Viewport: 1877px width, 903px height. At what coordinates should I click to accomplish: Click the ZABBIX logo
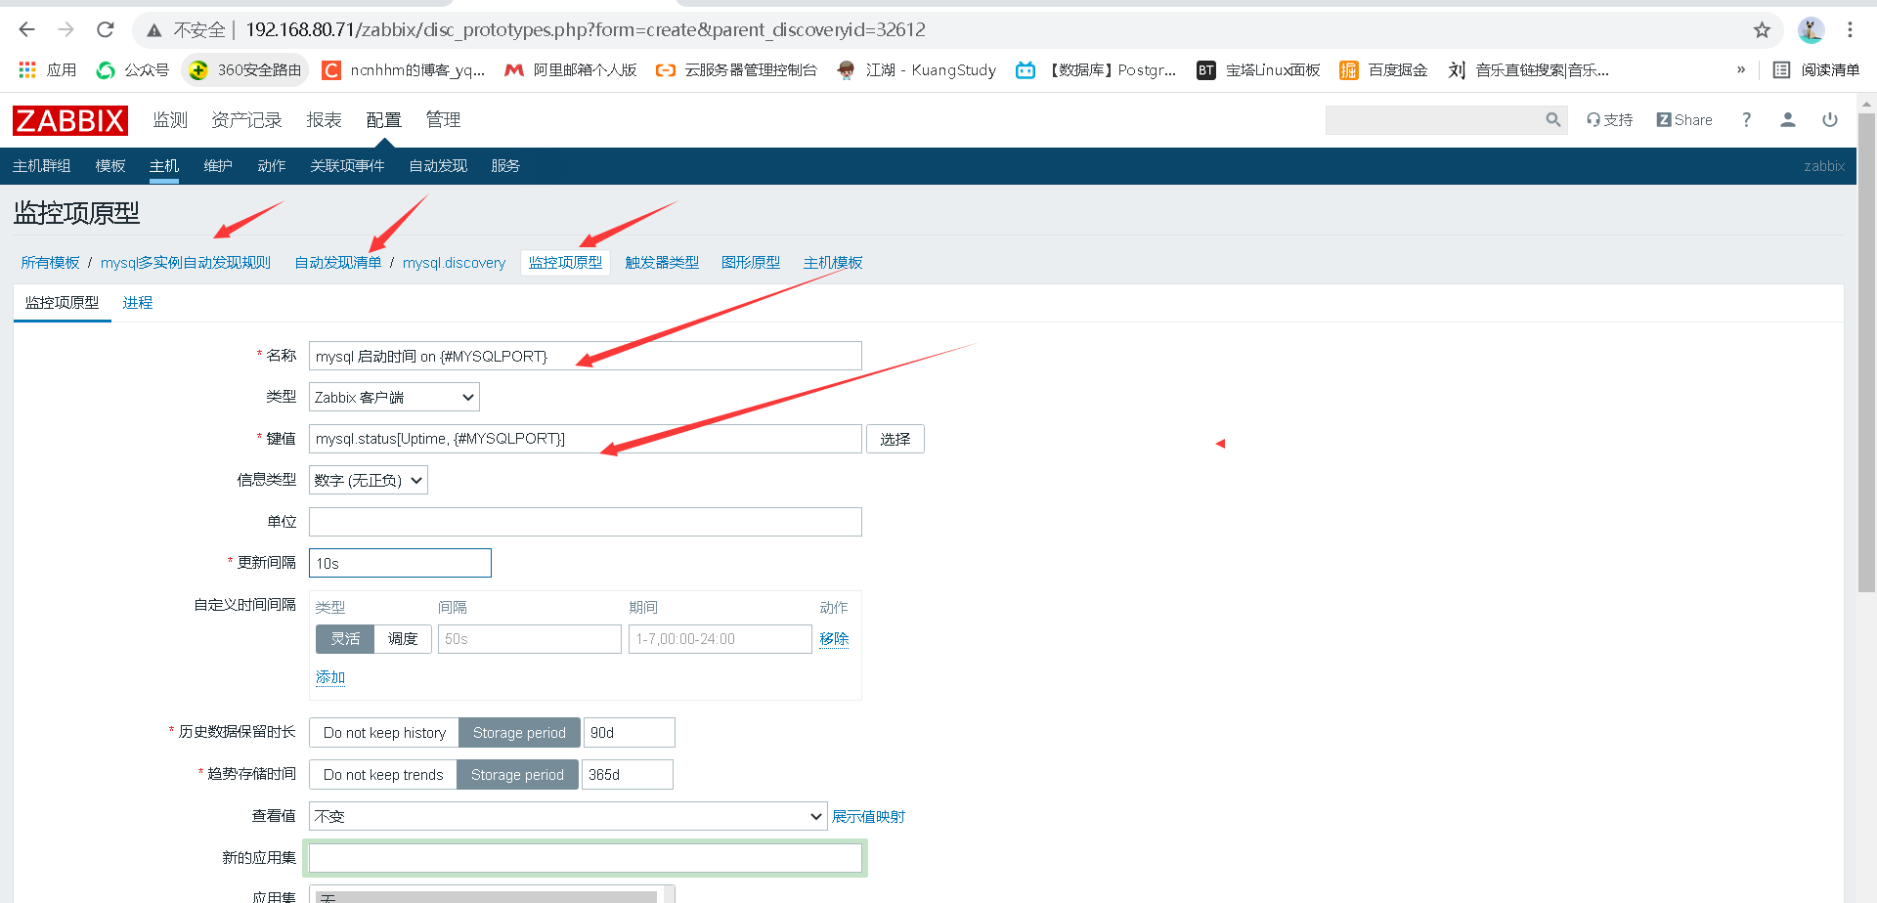[70, 120]
